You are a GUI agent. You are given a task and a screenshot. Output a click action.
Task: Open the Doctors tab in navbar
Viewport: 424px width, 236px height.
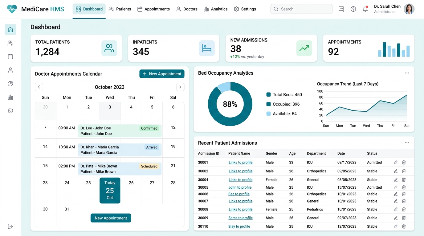point(187,9)
